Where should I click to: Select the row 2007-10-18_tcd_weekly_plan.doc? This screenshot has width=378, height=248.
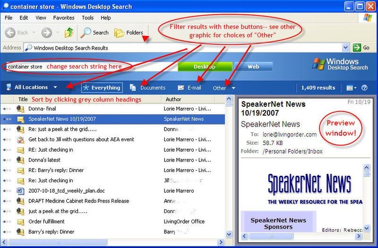click(113, 191)
